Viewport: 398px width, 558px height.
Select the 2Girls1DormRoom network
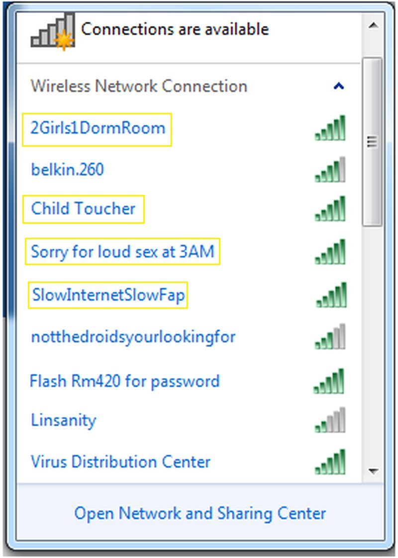(98, 128)
